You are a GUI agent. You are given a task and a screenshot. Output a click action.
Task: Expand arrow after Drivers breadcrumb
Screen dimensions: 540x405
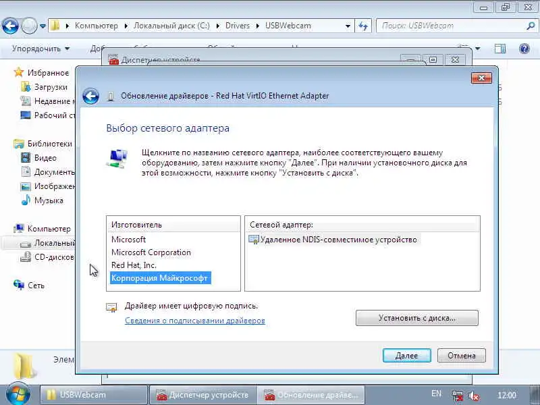point(258,26)
